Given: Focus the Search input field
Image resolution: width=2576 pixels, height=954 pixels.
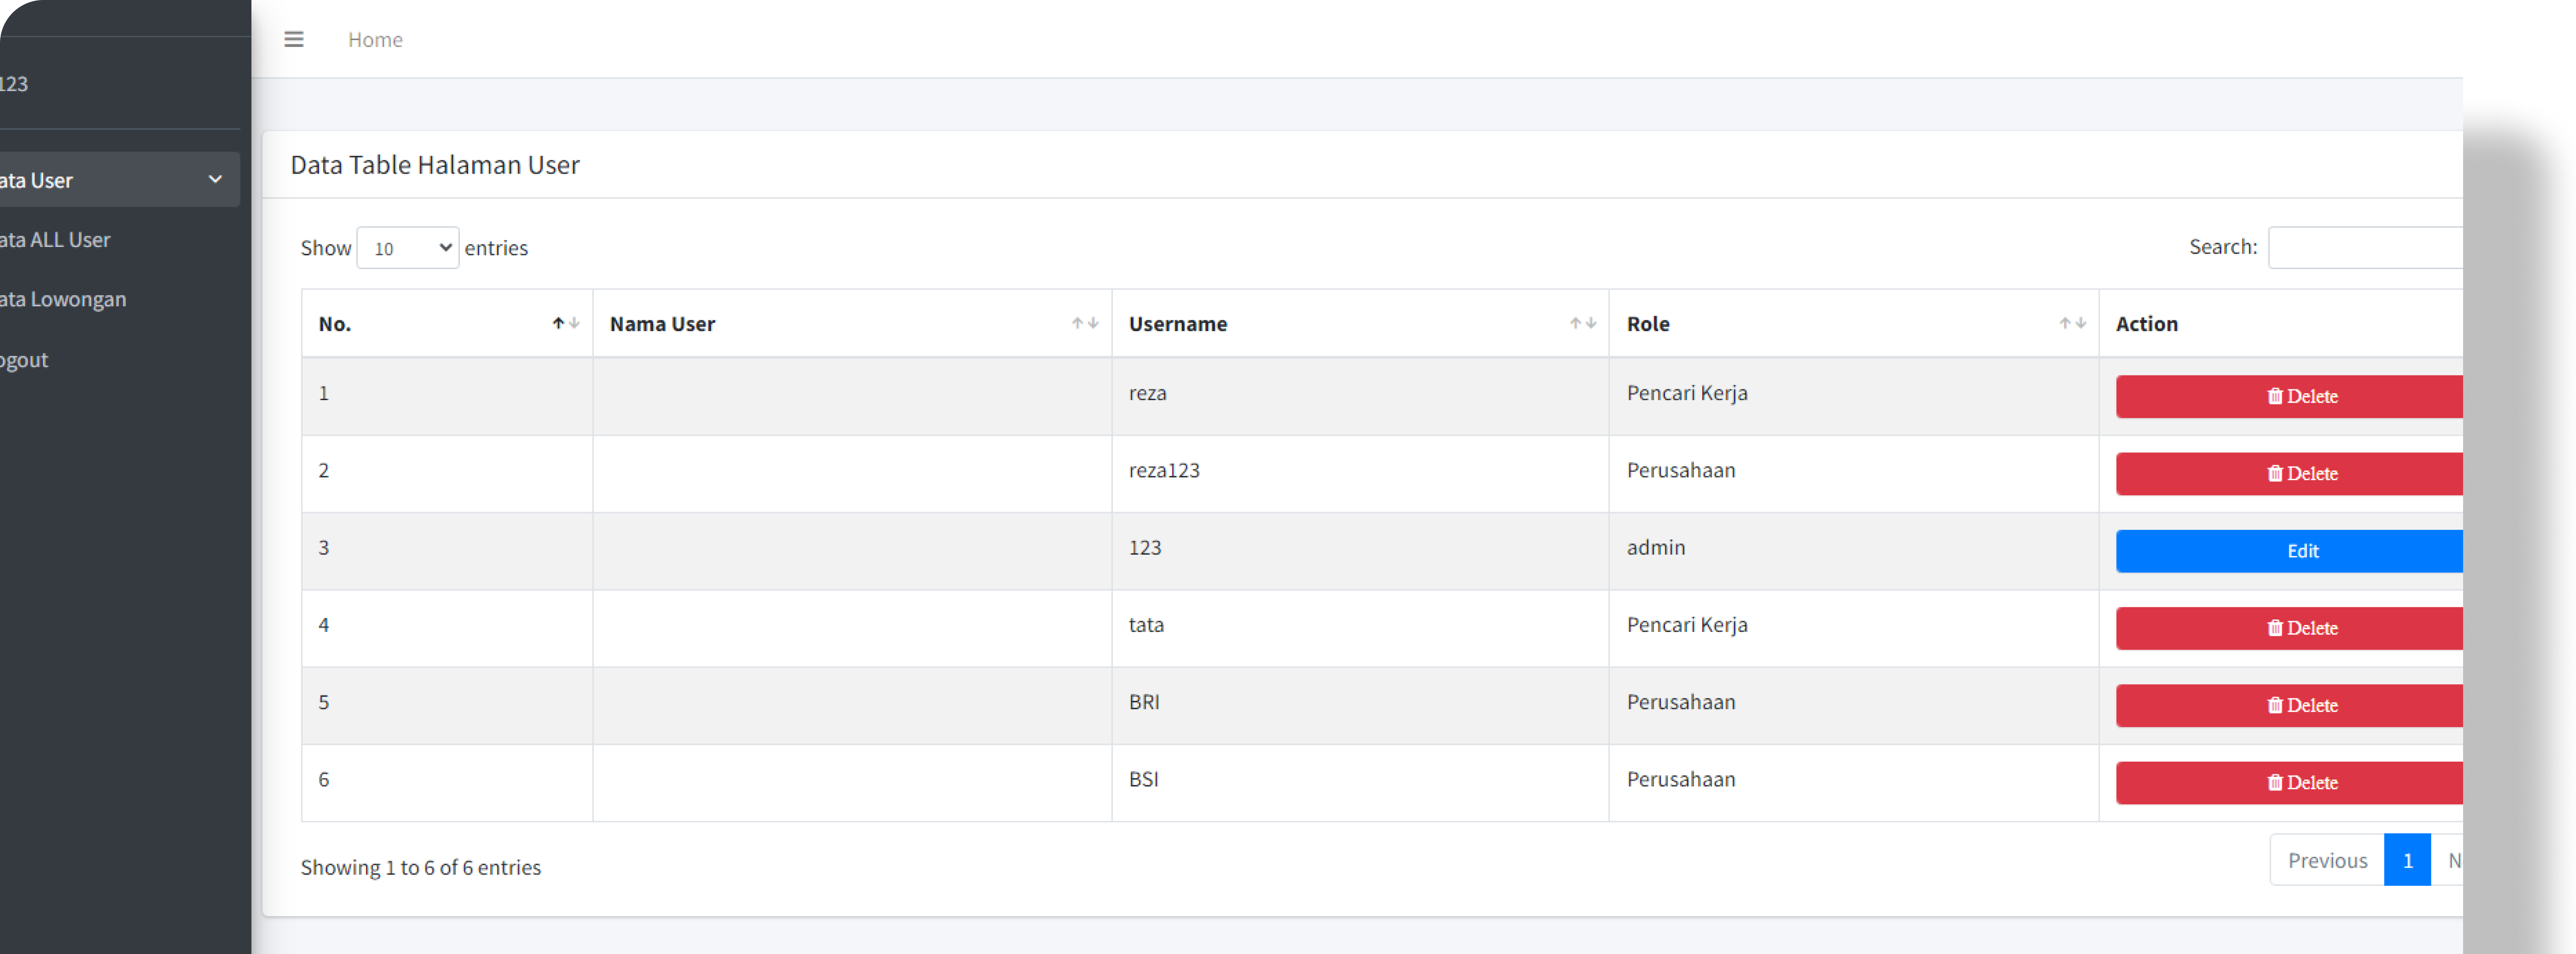Looking at the screenshot, I should coord(2365,247).
